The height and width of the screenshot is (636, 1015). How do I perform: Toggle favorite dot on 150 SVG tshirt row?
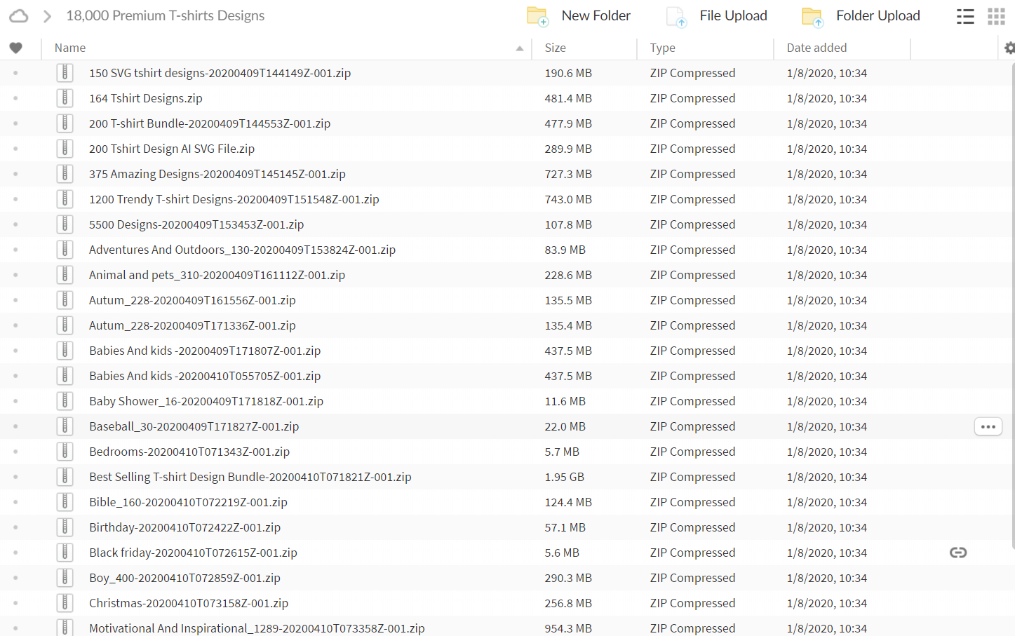click(x=15, y=73)
